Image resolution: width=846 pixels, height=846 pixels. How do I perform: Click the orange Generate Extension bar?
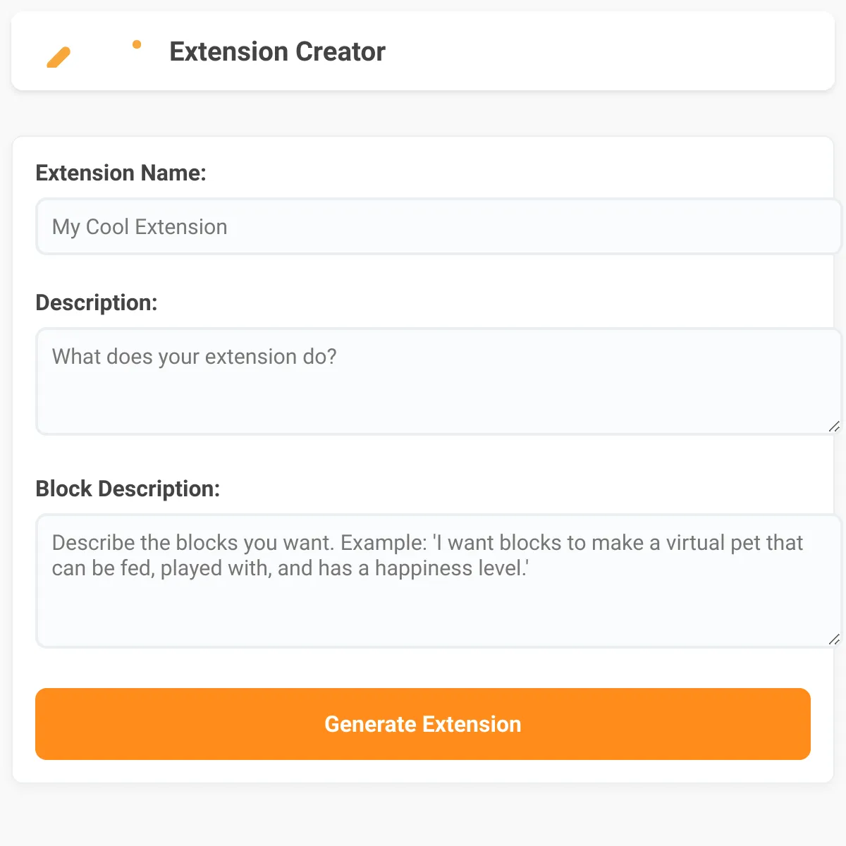(x=423, y=724)
